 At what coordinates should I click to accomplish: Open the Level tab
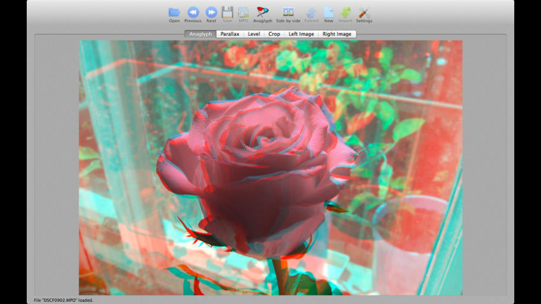[x=254, y=34]
